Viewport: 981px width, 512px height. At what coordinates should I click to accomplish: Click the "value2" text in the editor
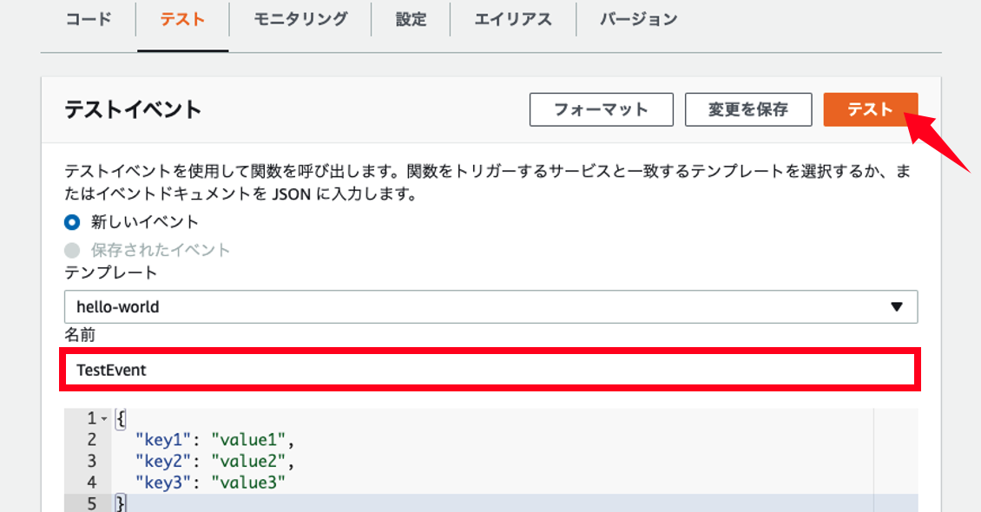click(248, 462)
